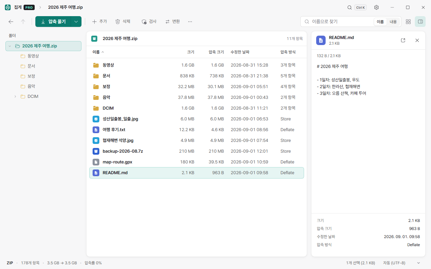The width and height of the screenshot is (431, 269).
Task: Open settings gear in title bar
Action: [x=376, y=7]
